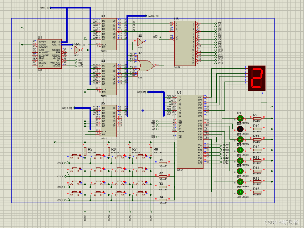Image resolution: width=304 pixels, height=228 pixels.
Task: Click the ADR[0..19] bus label
Action: tap(153, 16)
